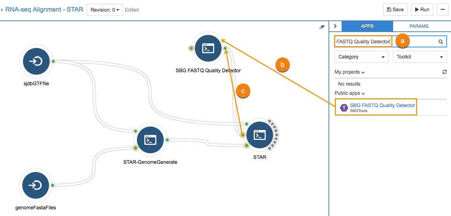Image resolution: width=451 pixels, height=216 pixels.
Task: Click the purple SBGTools badge icon
Action: coord(343,107)
